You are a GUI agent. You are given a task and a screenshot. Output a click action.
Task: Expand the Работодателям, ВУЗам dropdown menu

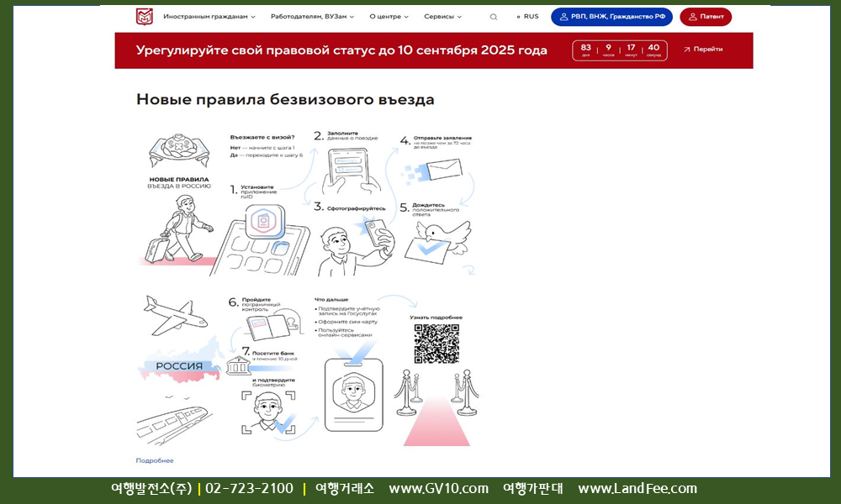[312, 17]
